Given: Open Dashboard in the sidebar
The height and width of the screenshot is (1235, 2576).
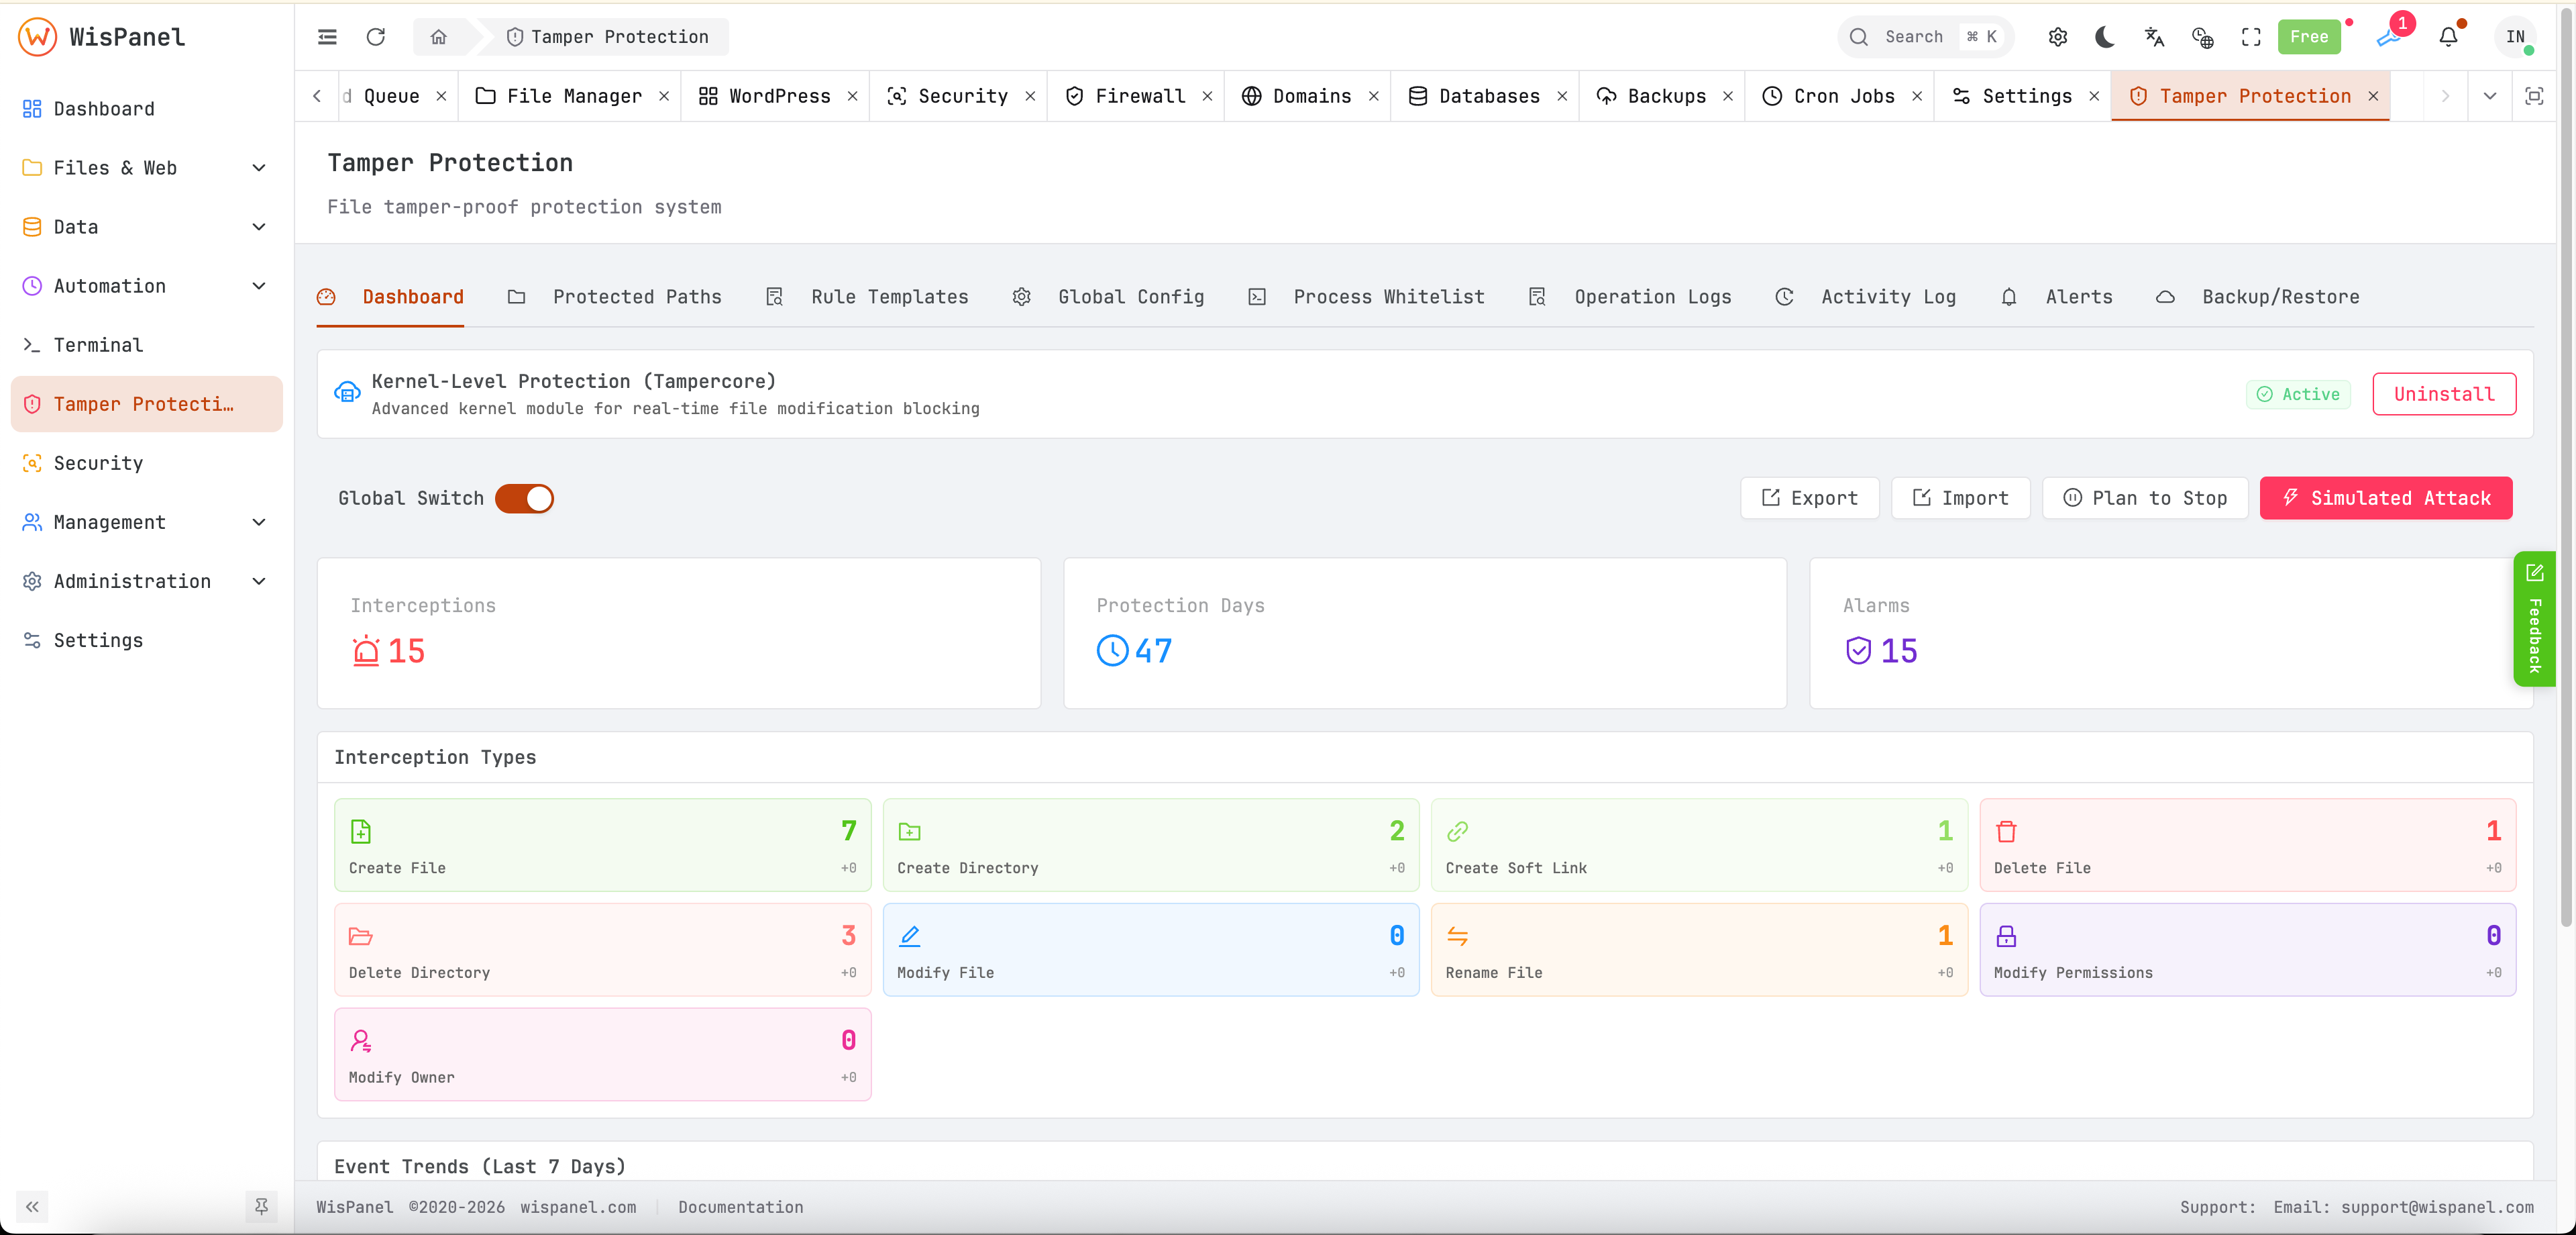Looking at the screenshot, I should [x=146, y=109].
